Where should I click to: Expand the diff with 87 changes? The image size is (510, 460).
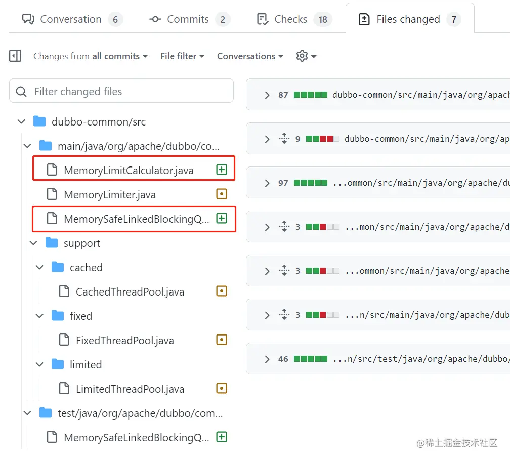(267, 95)
